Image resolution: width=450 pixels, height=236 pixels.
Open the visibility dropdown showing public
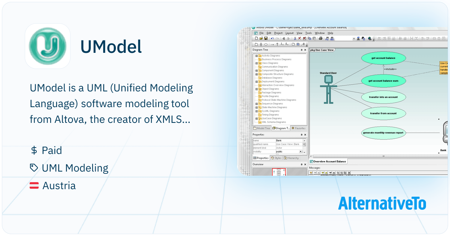(301, 152)
